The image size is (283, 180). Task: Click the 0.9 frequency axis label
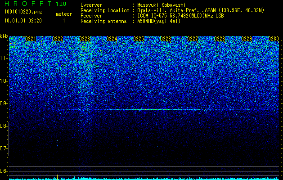click(x=4, y=103)
